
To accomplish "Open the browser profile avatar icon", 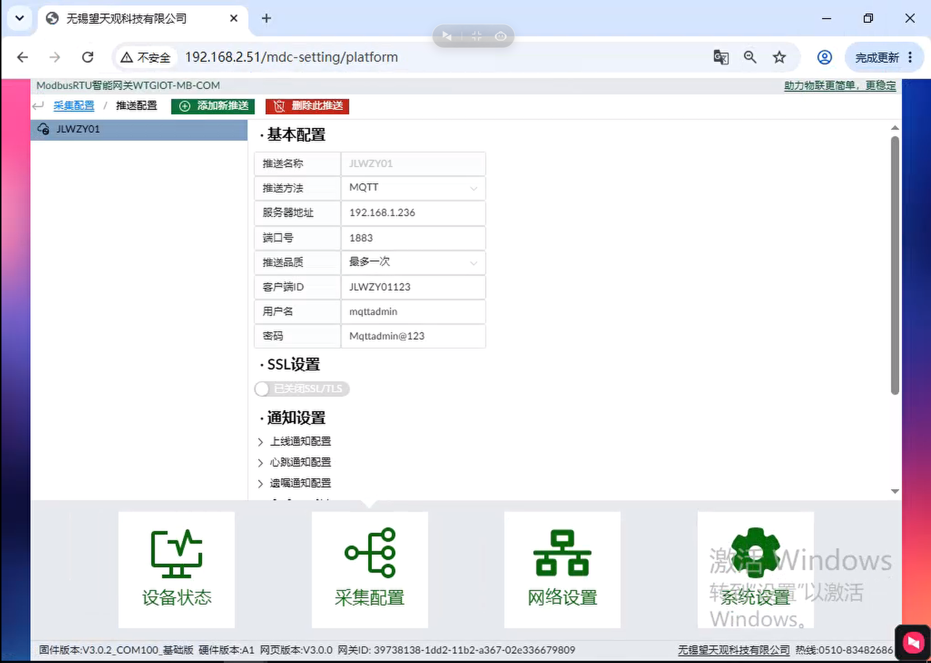I will point(825,57).
